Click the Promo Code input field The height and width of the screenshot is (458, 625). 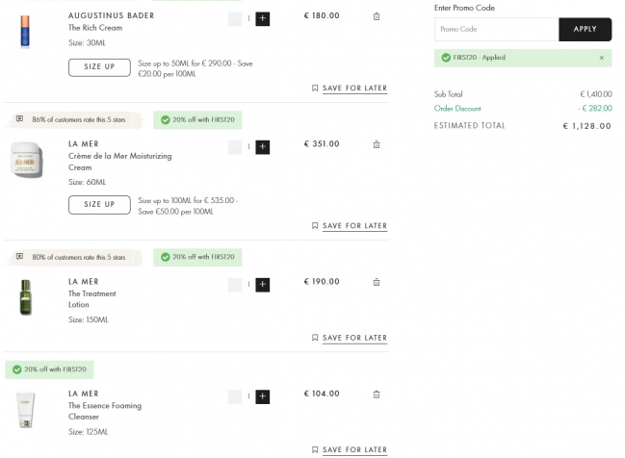[496, 30]
